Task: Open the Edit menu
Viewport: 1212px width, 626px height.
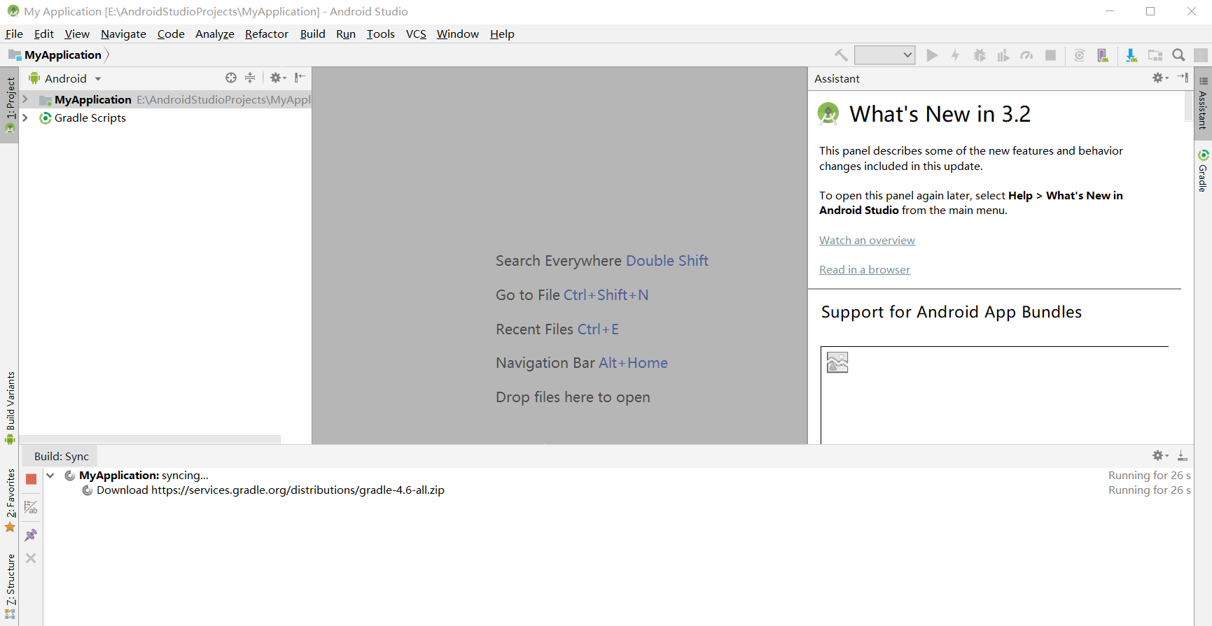Action: click(43, 34)
